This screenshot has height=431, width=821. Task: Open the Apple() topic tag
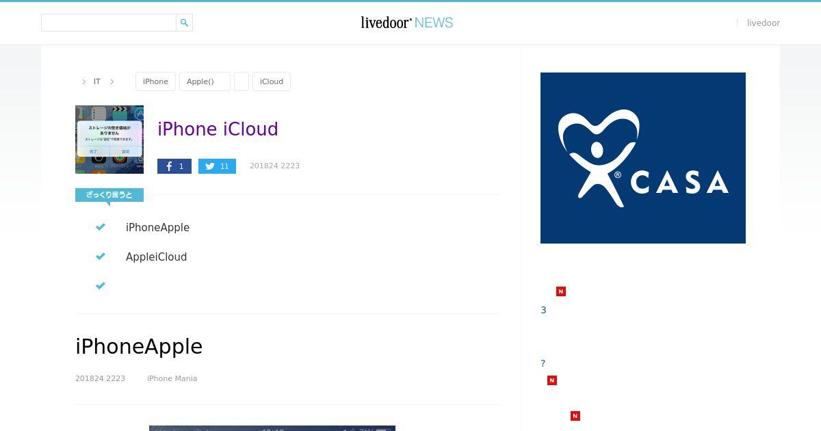(x=205, y=81)
